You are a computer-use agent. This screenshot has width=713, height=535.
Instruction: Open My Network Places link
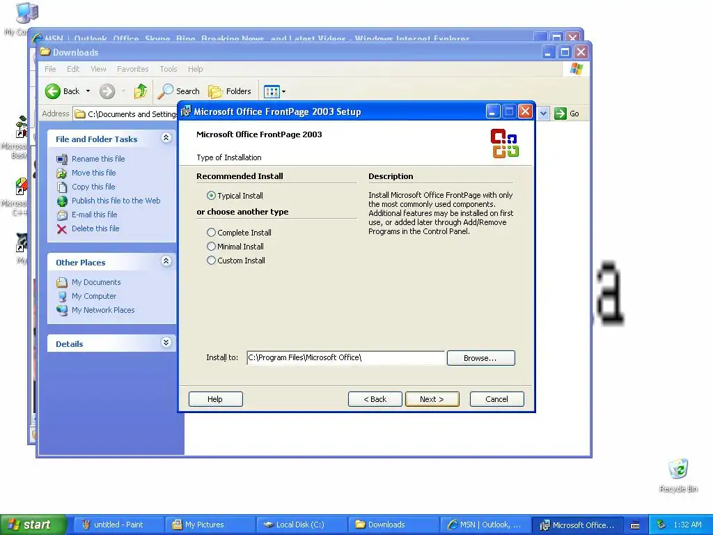103,310
